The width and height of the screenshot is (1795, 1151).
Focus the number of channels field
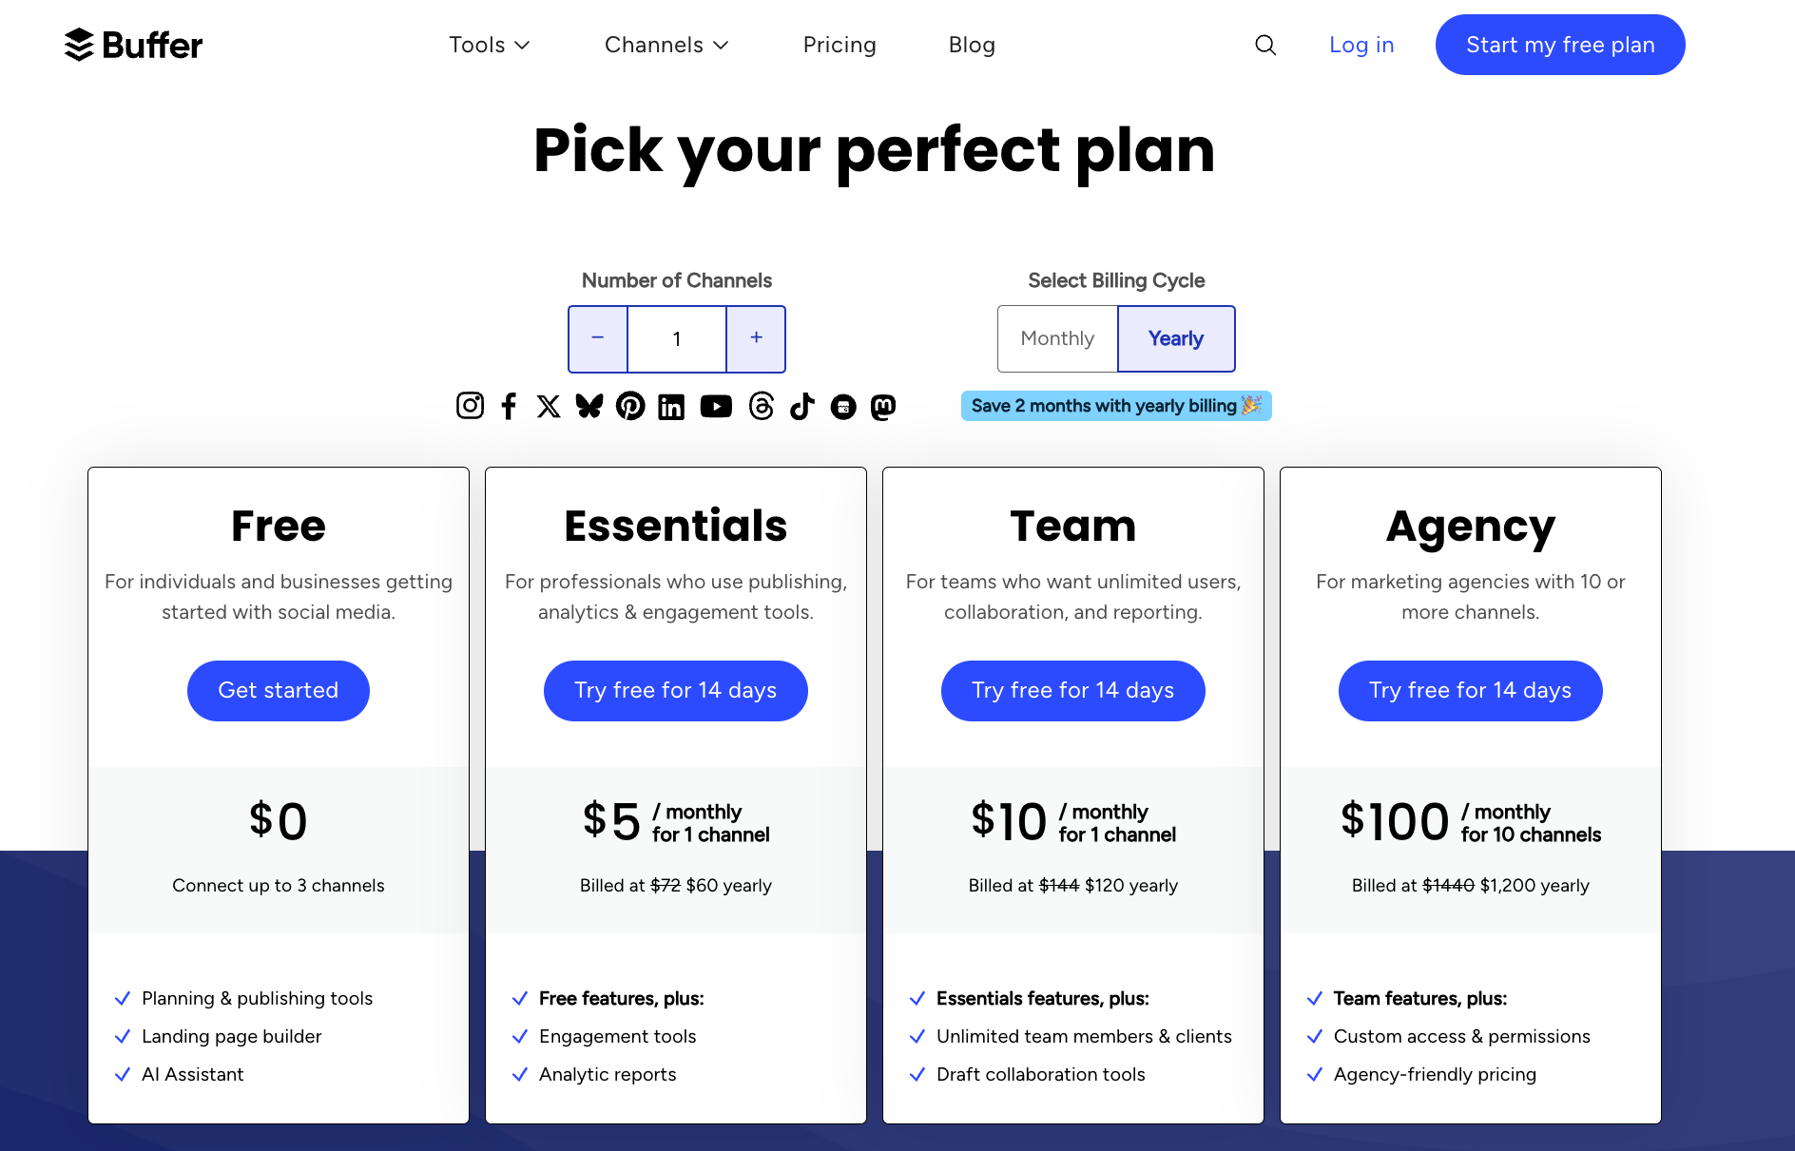coord(677,338)
